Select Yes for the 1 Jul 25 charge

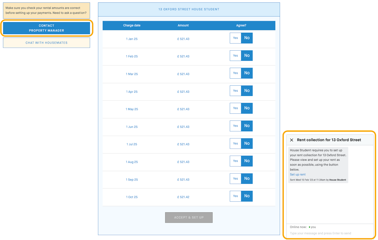pyautogui.click(x=235, y=143)
